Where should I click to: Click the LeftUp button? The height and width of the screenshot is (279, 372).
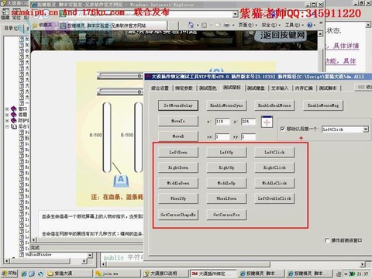(x=226, y=153)
